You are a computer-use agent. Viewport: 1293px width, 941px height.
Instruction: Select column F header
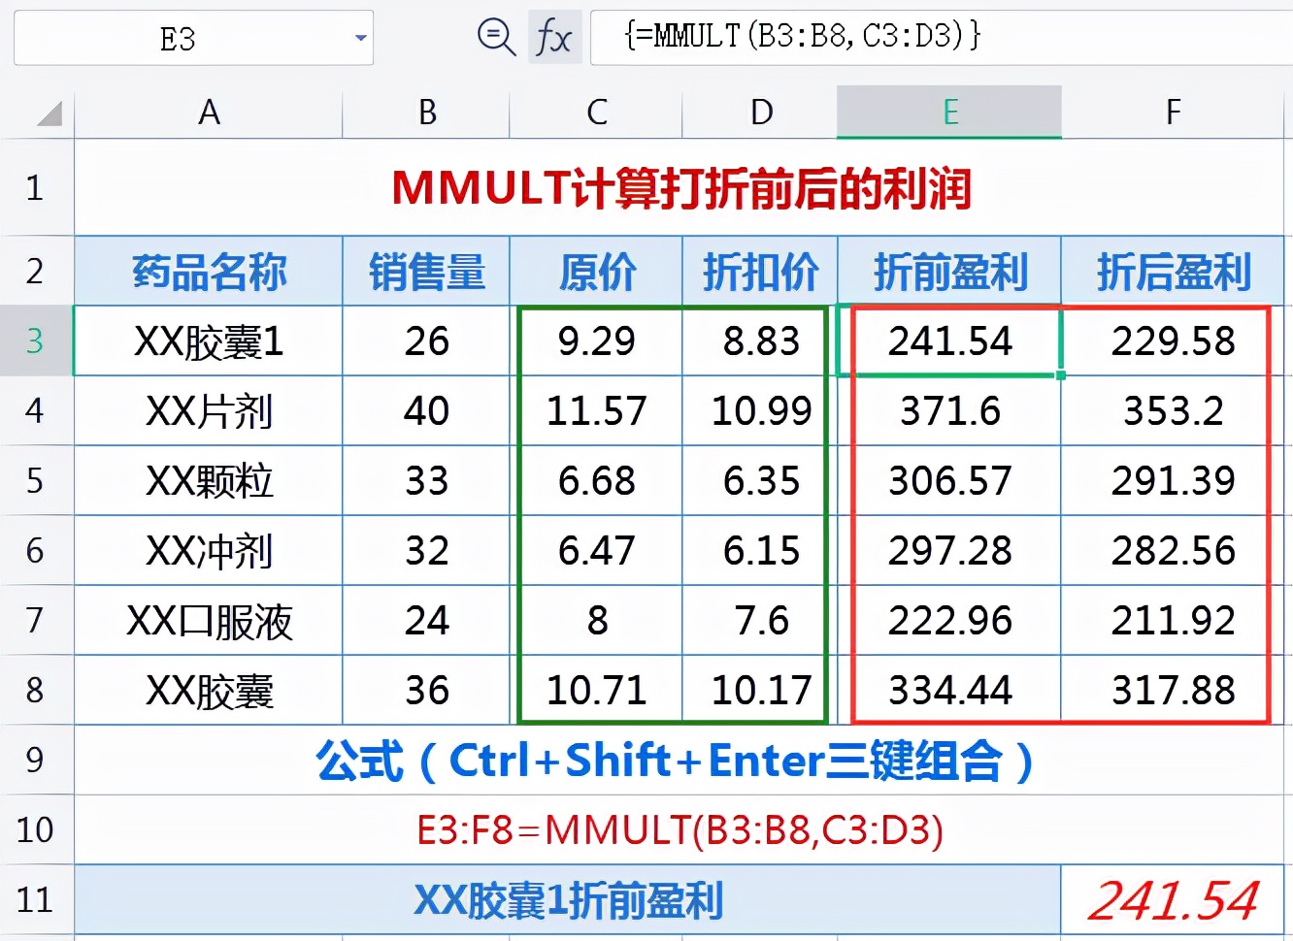1173,113
